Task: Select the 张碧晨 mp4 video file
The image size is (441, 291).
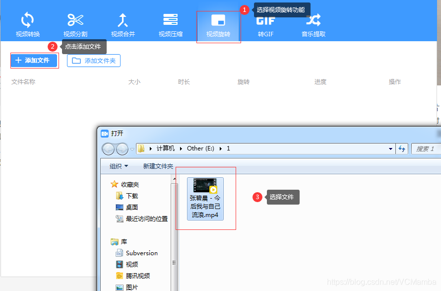Action: [205, 199]
